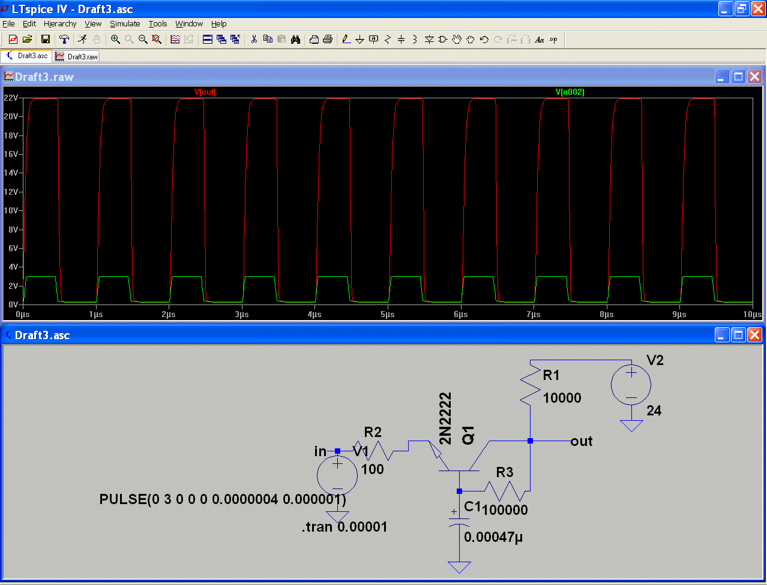Click the Diode component tool
Image resolution: width=767 pixels, height=585 pixels.
(x=429, y=40)
